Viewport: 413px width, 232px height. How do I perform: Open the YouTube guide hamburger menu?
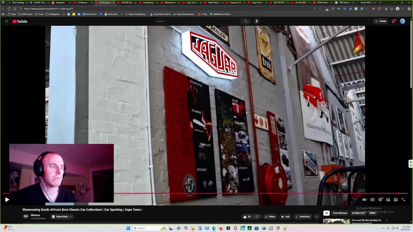tap(6, 21)
